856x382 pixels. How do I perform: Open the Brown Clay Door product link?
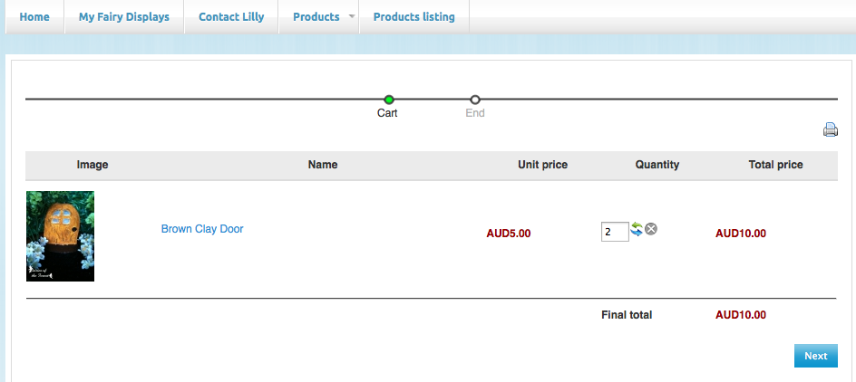click(x=202, y=229)
